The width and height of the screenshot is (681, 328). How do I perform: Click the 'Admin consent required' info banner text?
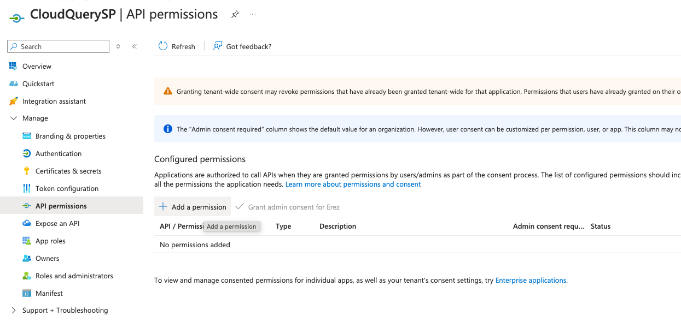pyautogui.click(x=428, y=129)
